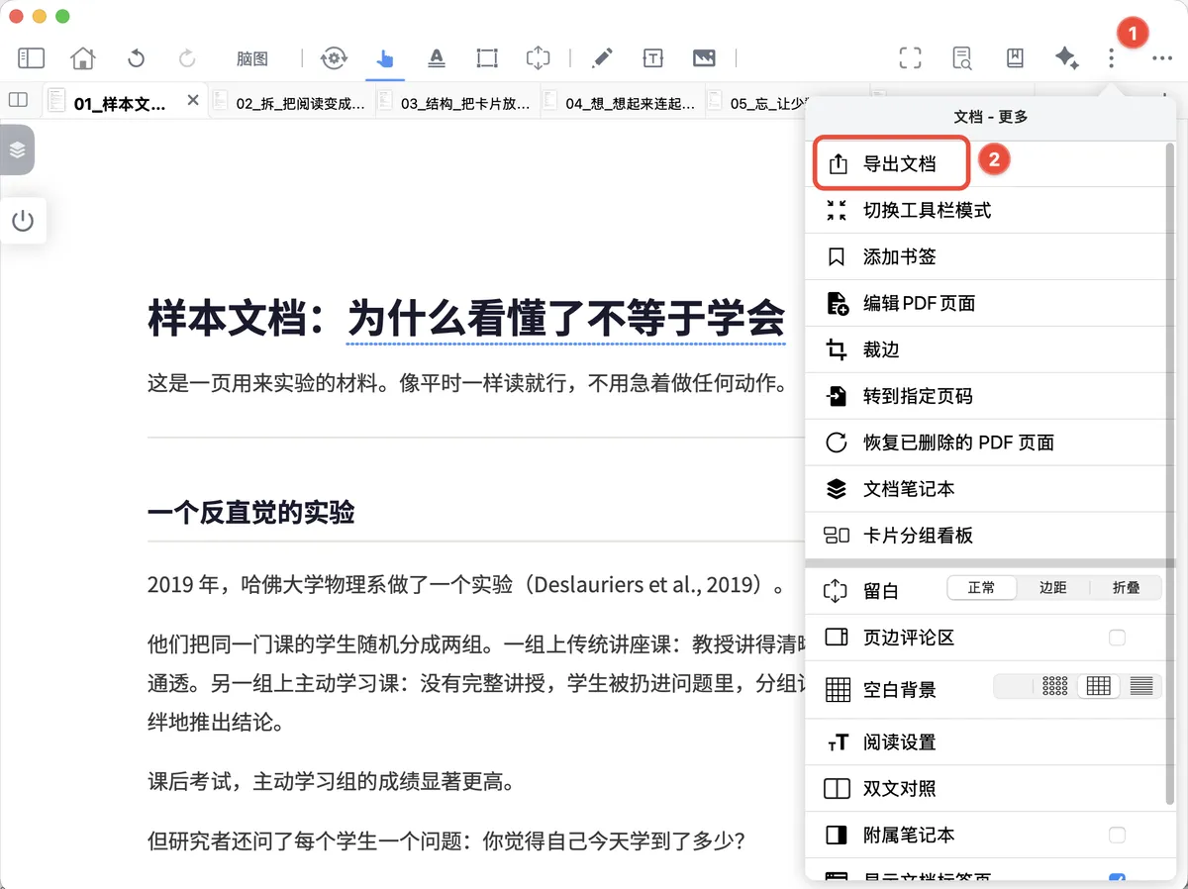This screenshot has width=1188, height=889.
Task: Click the popup title 文档 - 更多
Action: (990, 117)
